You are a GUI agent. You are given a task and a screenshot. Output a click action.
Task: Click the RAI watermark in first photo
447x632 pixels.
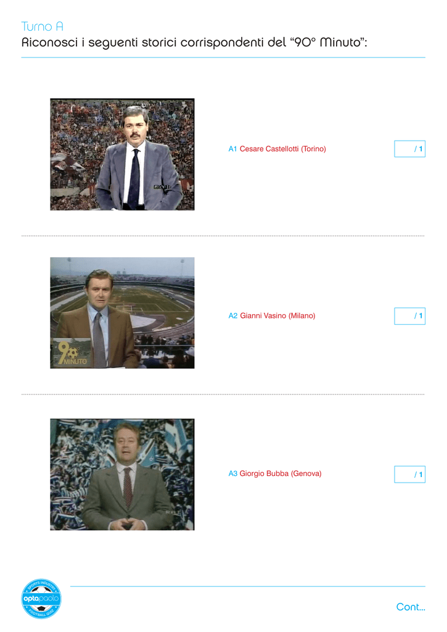pyautogui.click(x=161, y=187)
